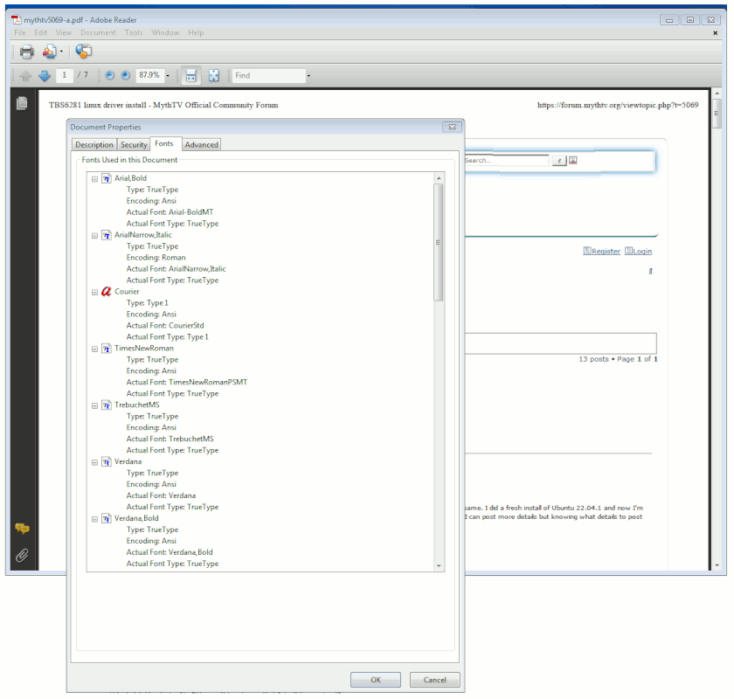Collapse the ArialNarrow,Italic font entry
Screen dimensions: 734x699
(x=94, y=236)
